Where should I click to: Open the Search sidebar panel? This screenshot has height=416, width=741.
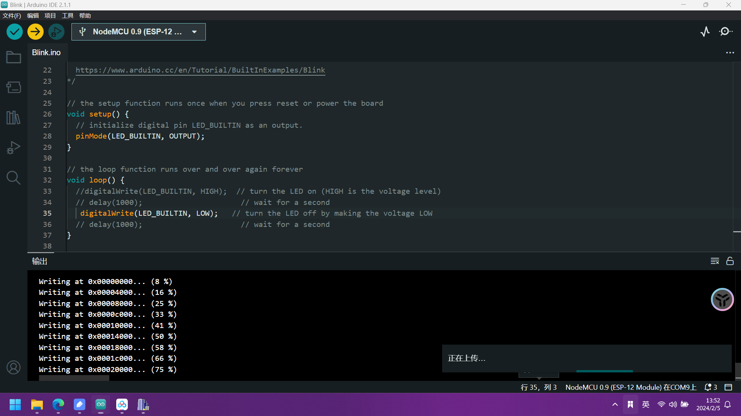[14, 178]
